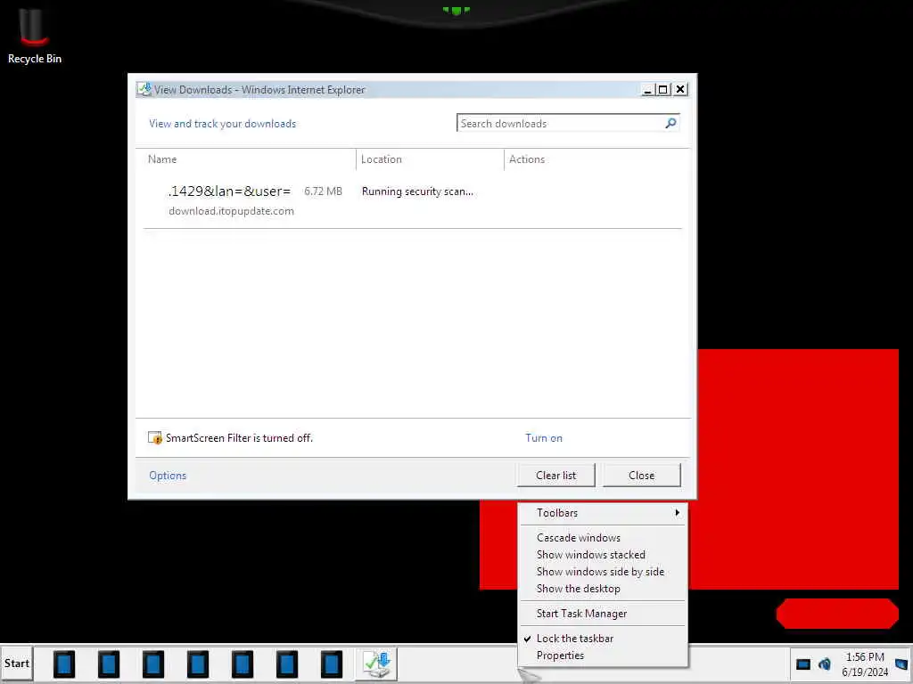The image size is (913, 684).
Task: Close the View Downloads window with X
Action: (x=680, y=90)
